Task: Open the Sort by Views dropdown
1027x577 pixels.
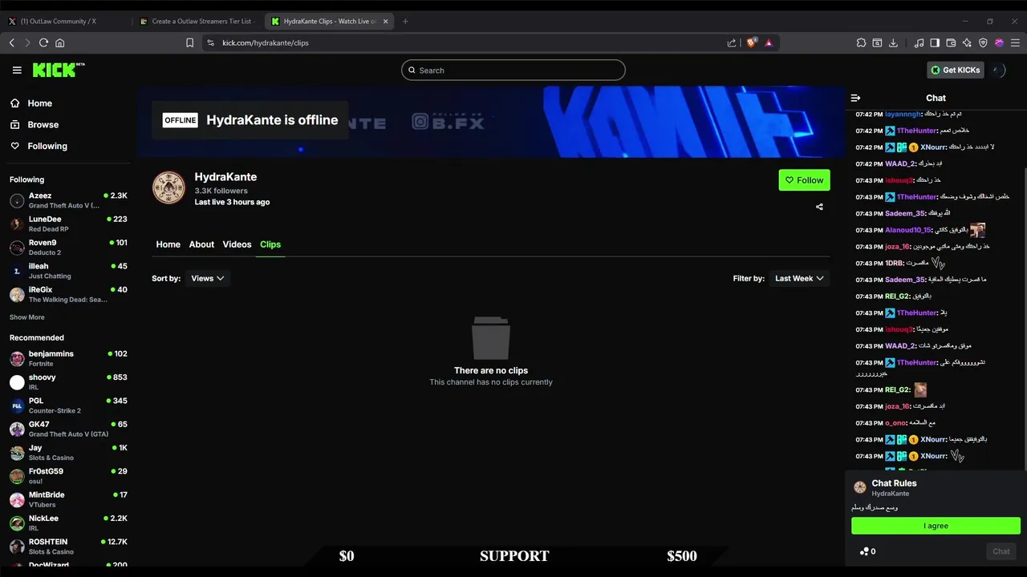Action: coord(207,278)
